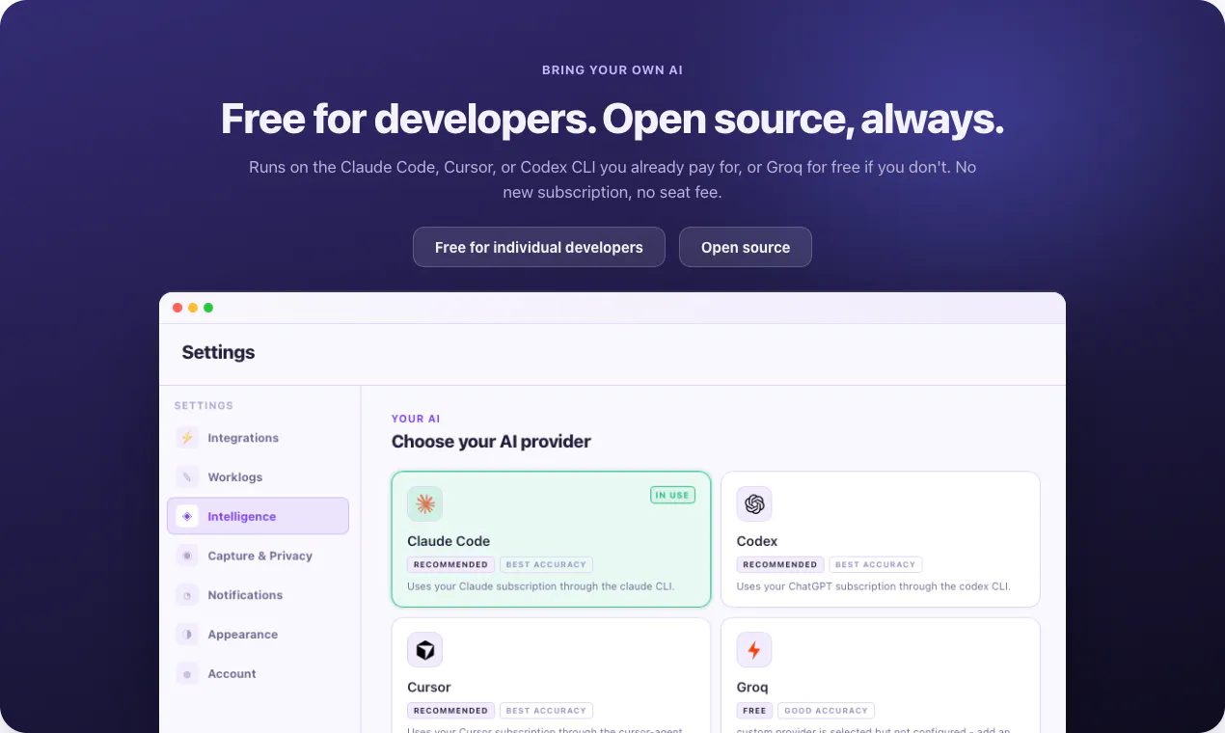Click the SETTINGS sidebar header label

(x=204, y=406)
